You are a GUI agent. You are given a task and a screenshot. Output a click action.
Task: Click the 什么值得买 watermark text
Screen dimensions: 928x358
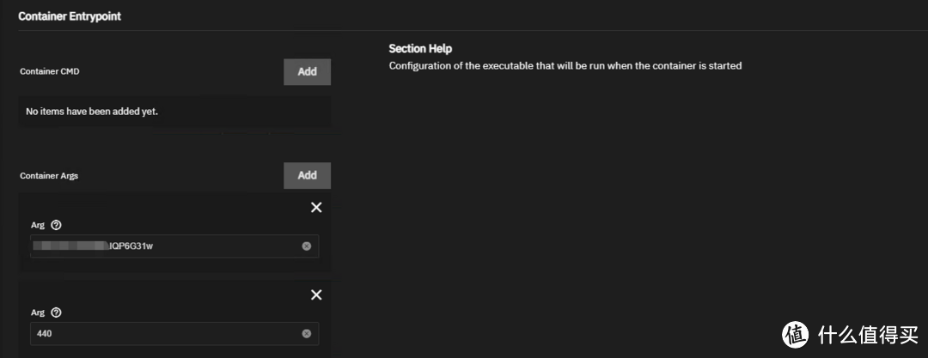[866, 334]
